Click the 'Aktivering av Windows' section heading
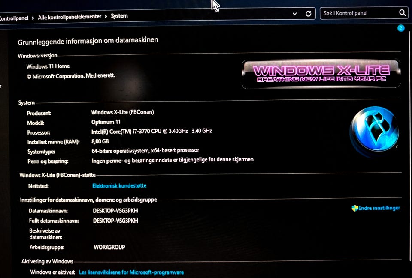This screenshot has width=412, height=278. (47, 261)
